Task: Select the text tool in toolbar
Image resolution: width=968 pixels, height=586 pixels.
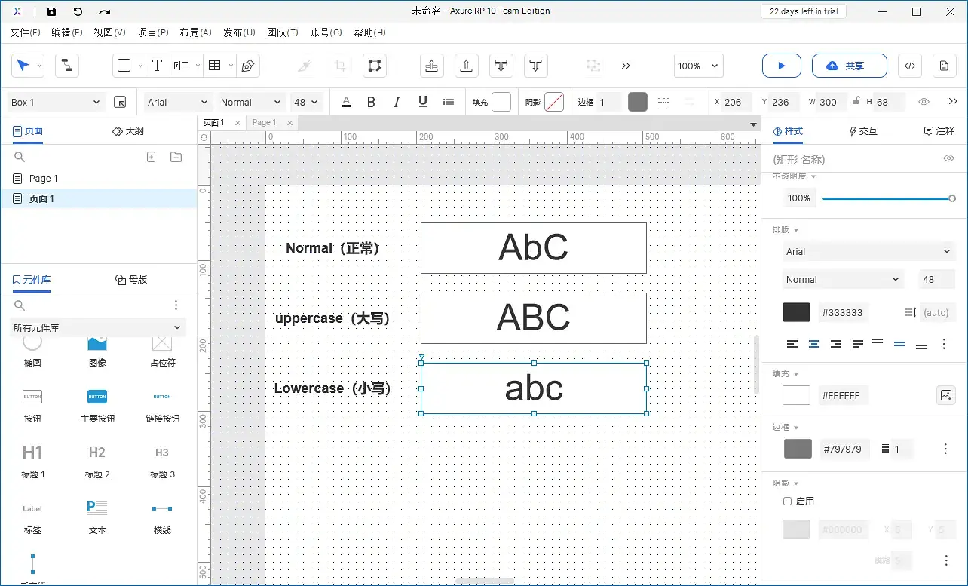Action: (x=157, y=66)
